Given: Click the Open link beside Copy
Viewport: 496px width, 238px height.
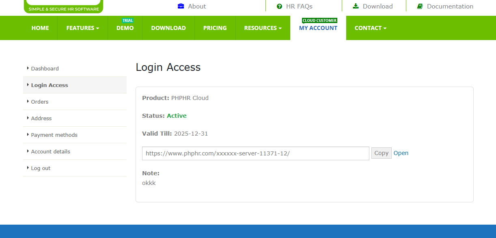Looking at the screenshot, I should click(401, 153).
